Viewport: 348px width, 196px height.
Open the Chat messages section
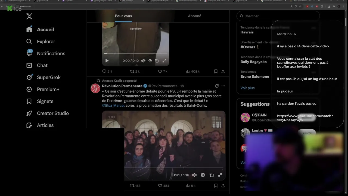point(37,65)
